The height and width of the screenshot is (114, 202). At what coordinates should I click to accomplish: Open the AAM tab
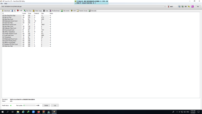point(73,11)
